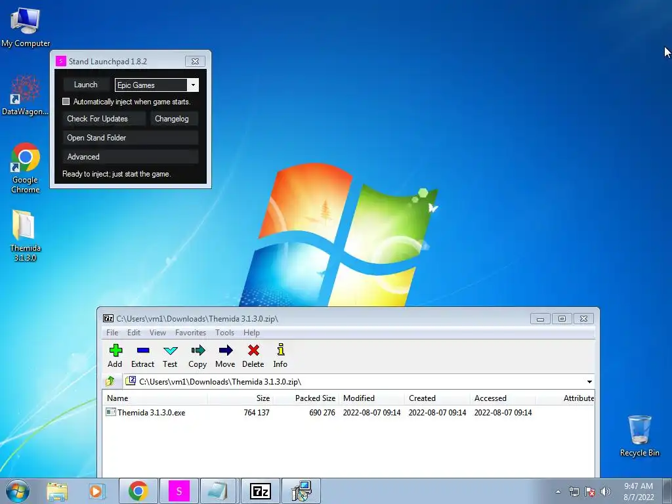Open the Windows Start menu
Viewport: 672px width, 504px height.
tap(18, 491)
